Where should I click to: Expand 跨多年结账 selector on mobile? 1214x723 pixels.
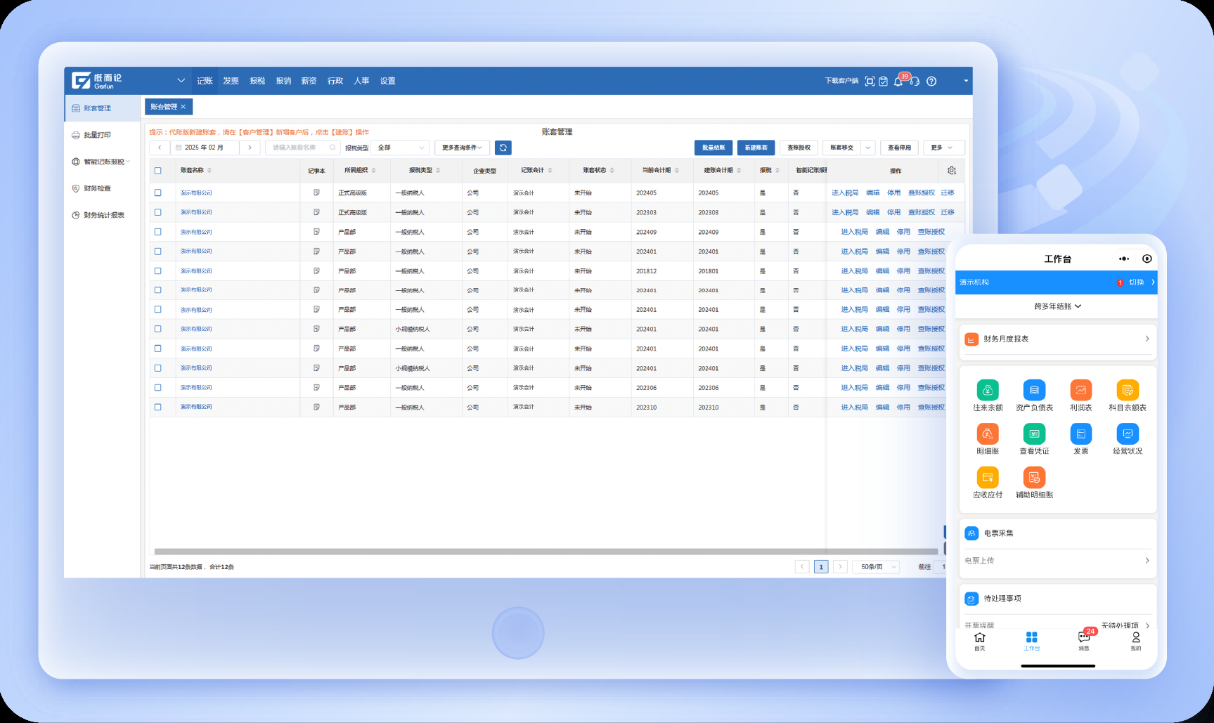pyautogui.click(x=1057, y=306)
